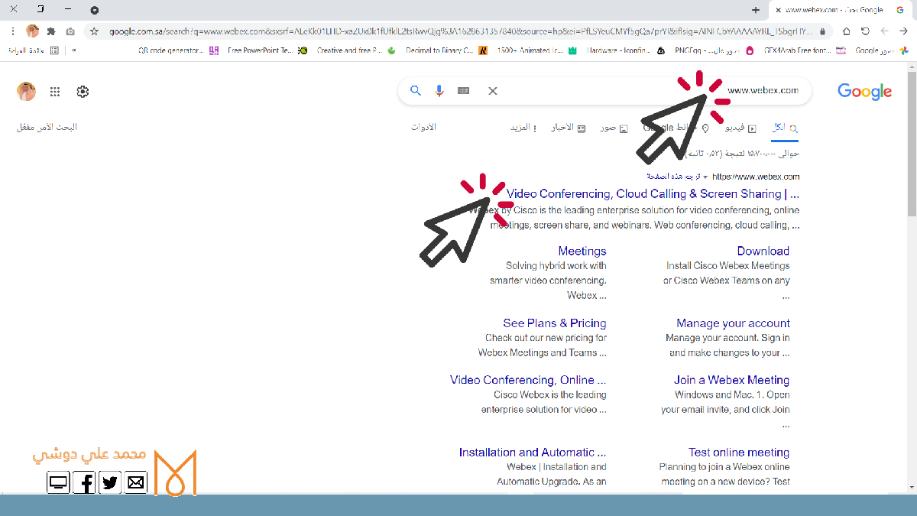The width and height of the screenshot is (917, 516).
Task: Switch to the News (الأخبار) tab
Action: click(x=568, y=128)
